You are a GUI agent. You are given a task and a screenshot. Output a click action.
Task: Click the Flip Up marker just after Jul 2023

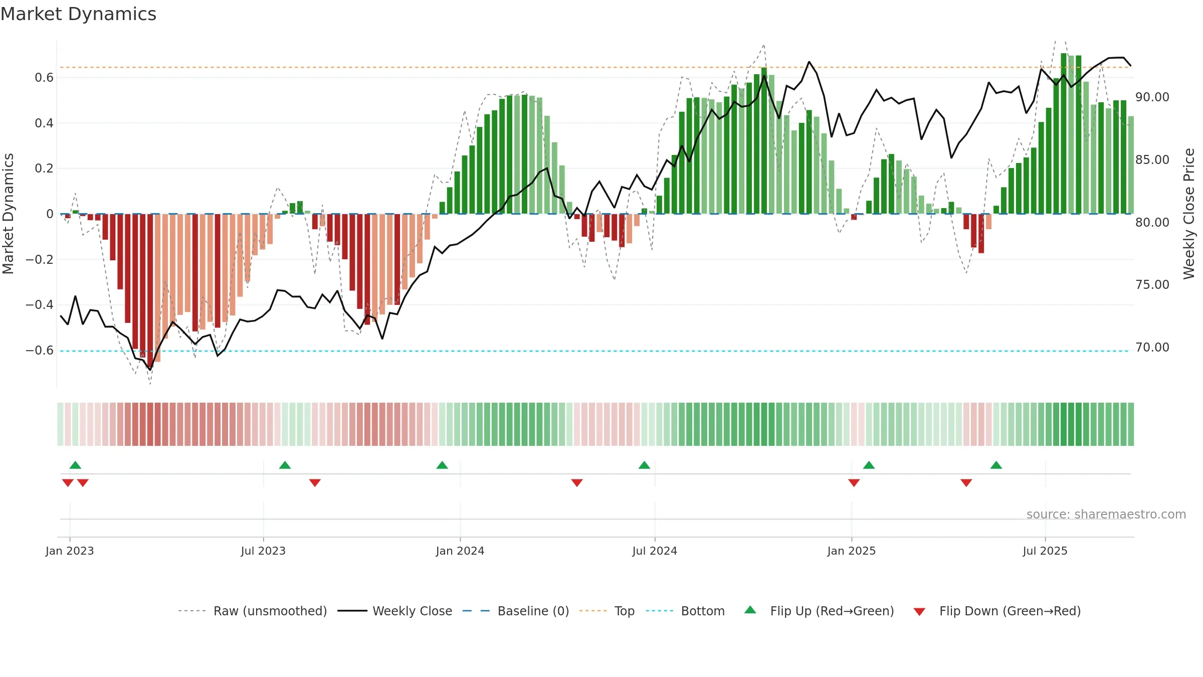pos(285,465)
